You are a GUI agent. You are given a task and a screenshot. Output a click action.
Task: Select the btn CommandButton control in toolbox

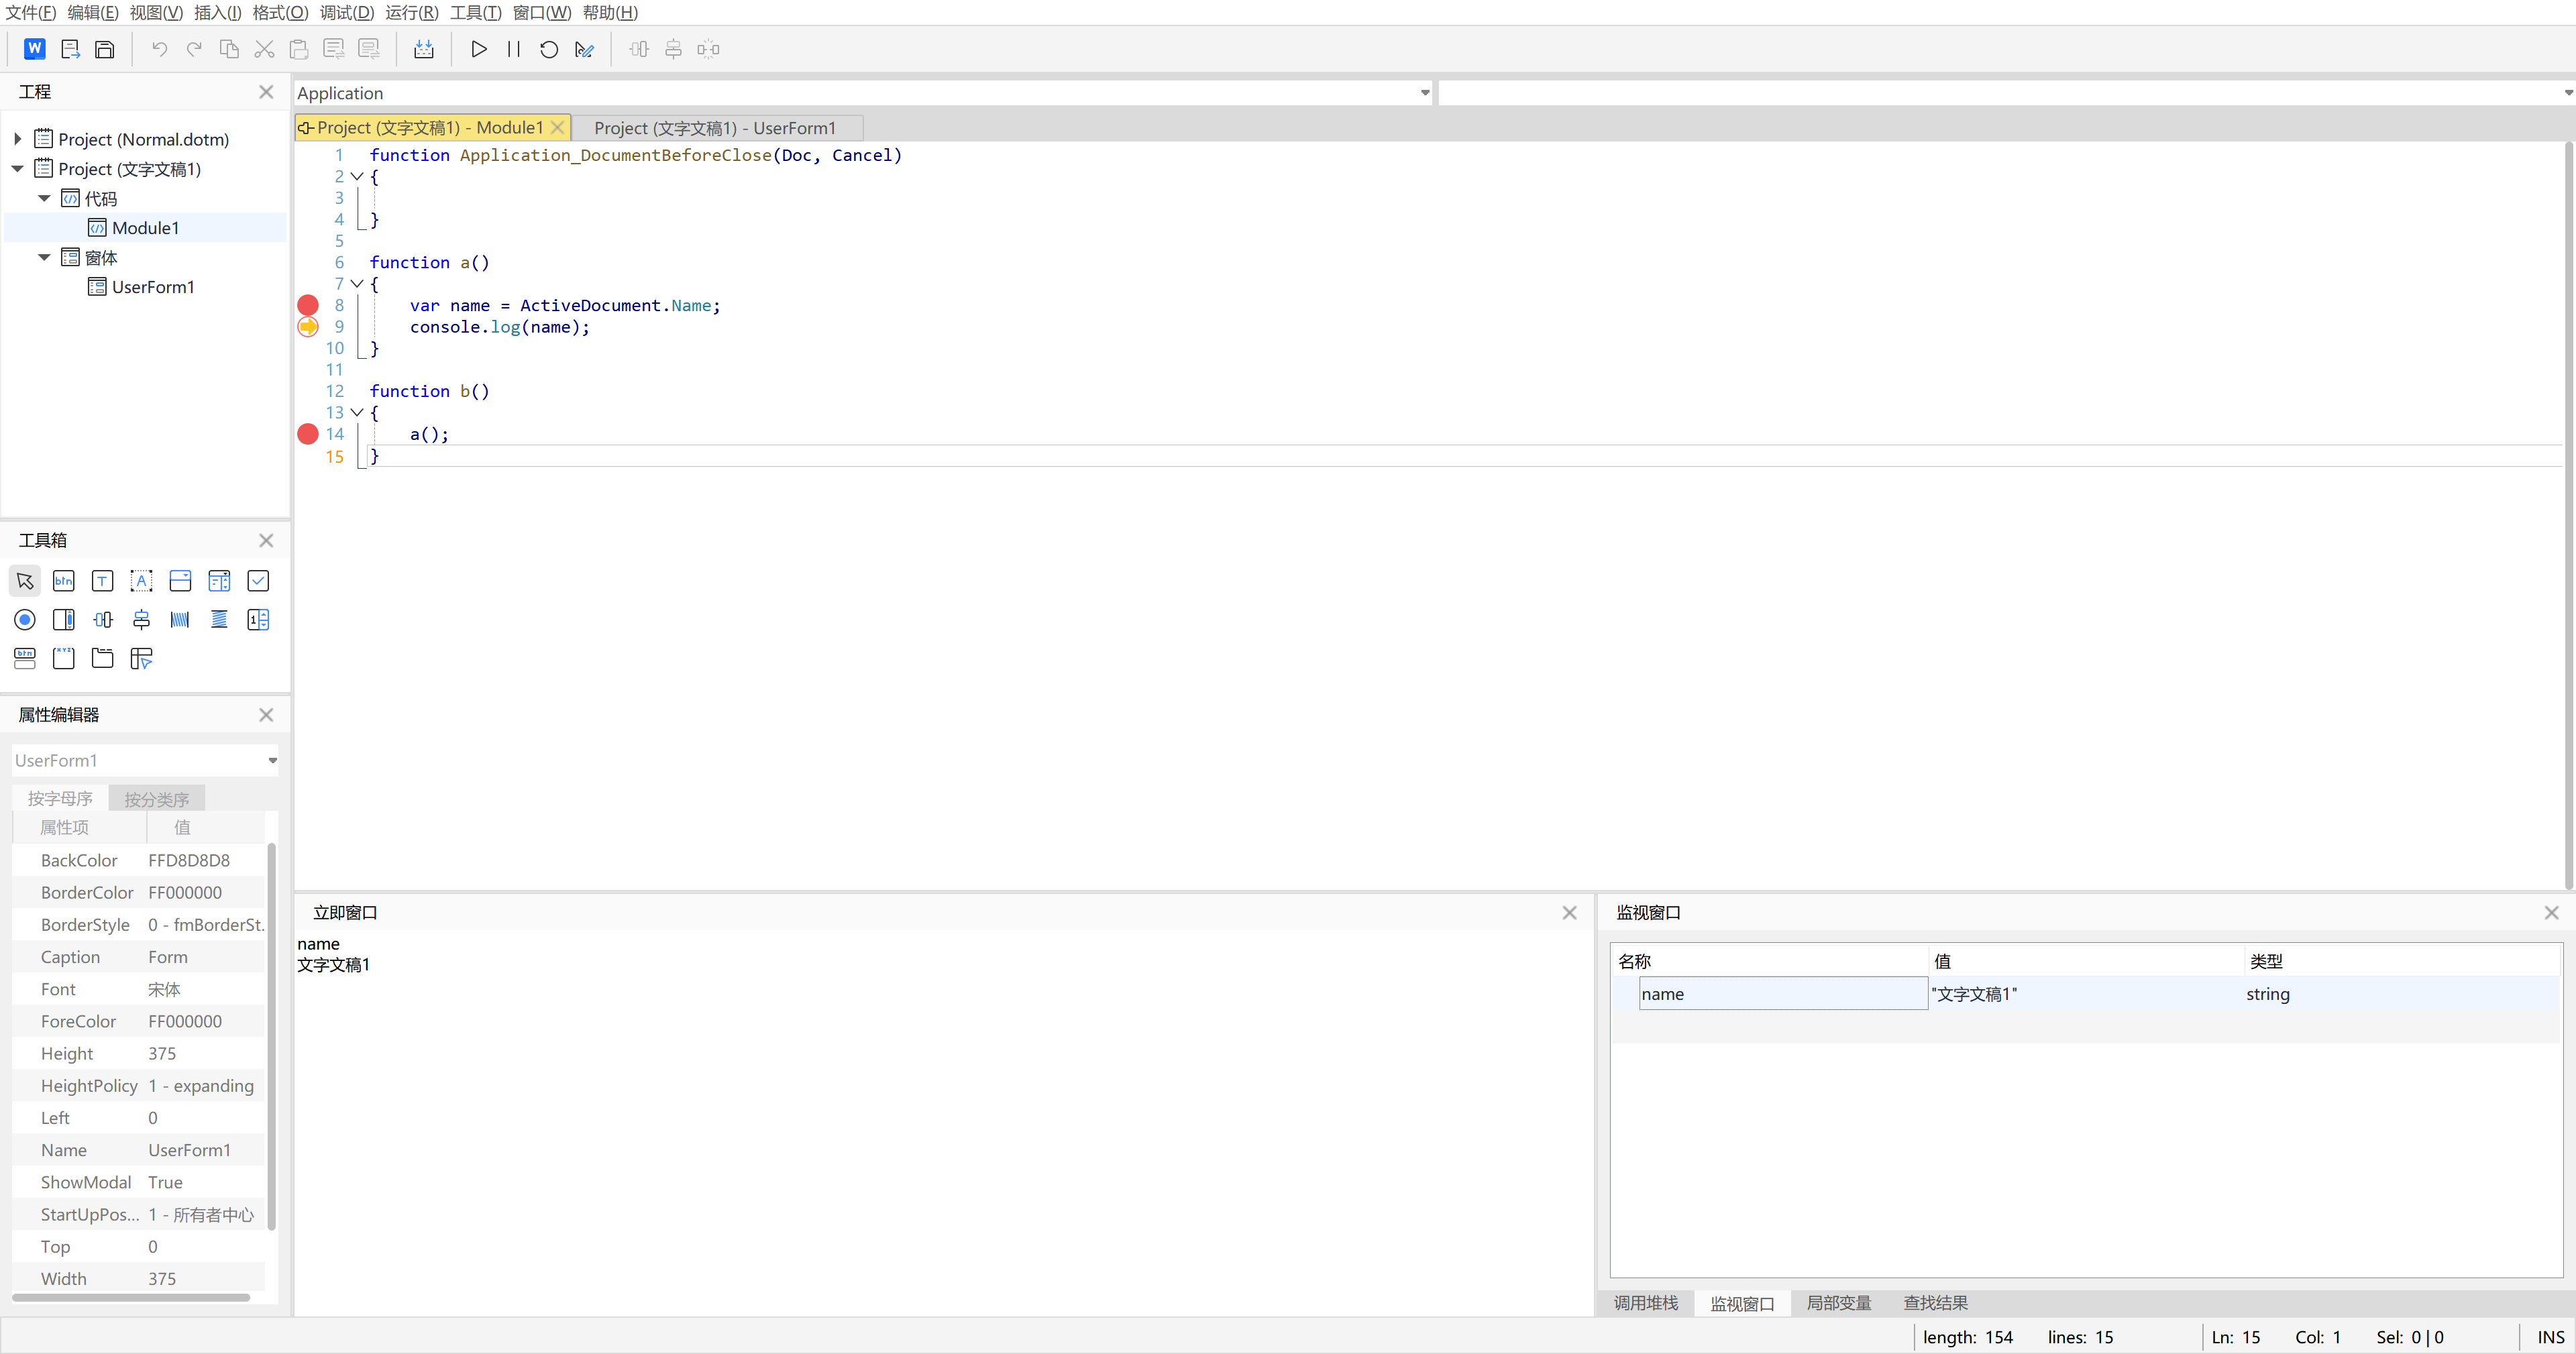pyautogui.click(x=64, y=581)
